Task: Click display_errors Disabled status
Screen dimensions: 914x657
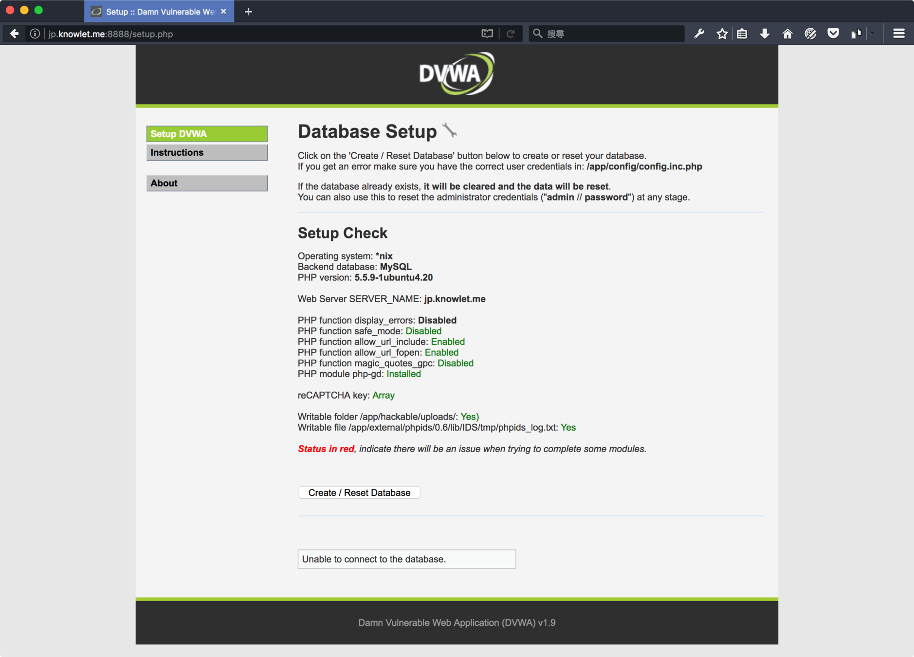Action: 437,320
